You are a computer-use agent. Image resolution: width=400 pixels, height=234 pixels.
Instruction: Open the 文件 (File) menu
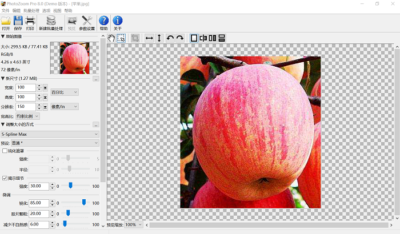pos(5,11)
